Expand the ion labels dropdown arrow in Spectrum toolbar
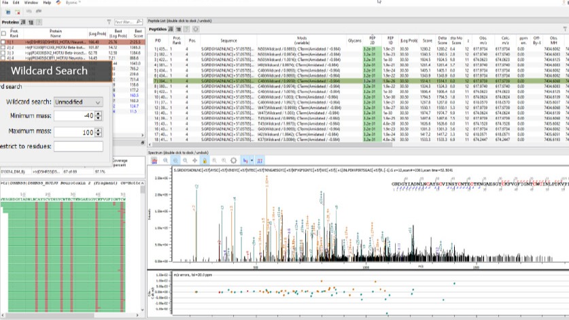 coord(253,160)
